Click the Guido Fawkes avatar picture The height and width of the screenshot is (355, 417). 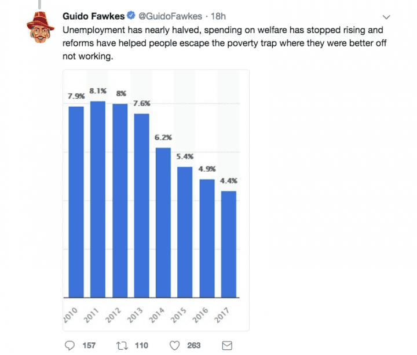click(41, 27)
